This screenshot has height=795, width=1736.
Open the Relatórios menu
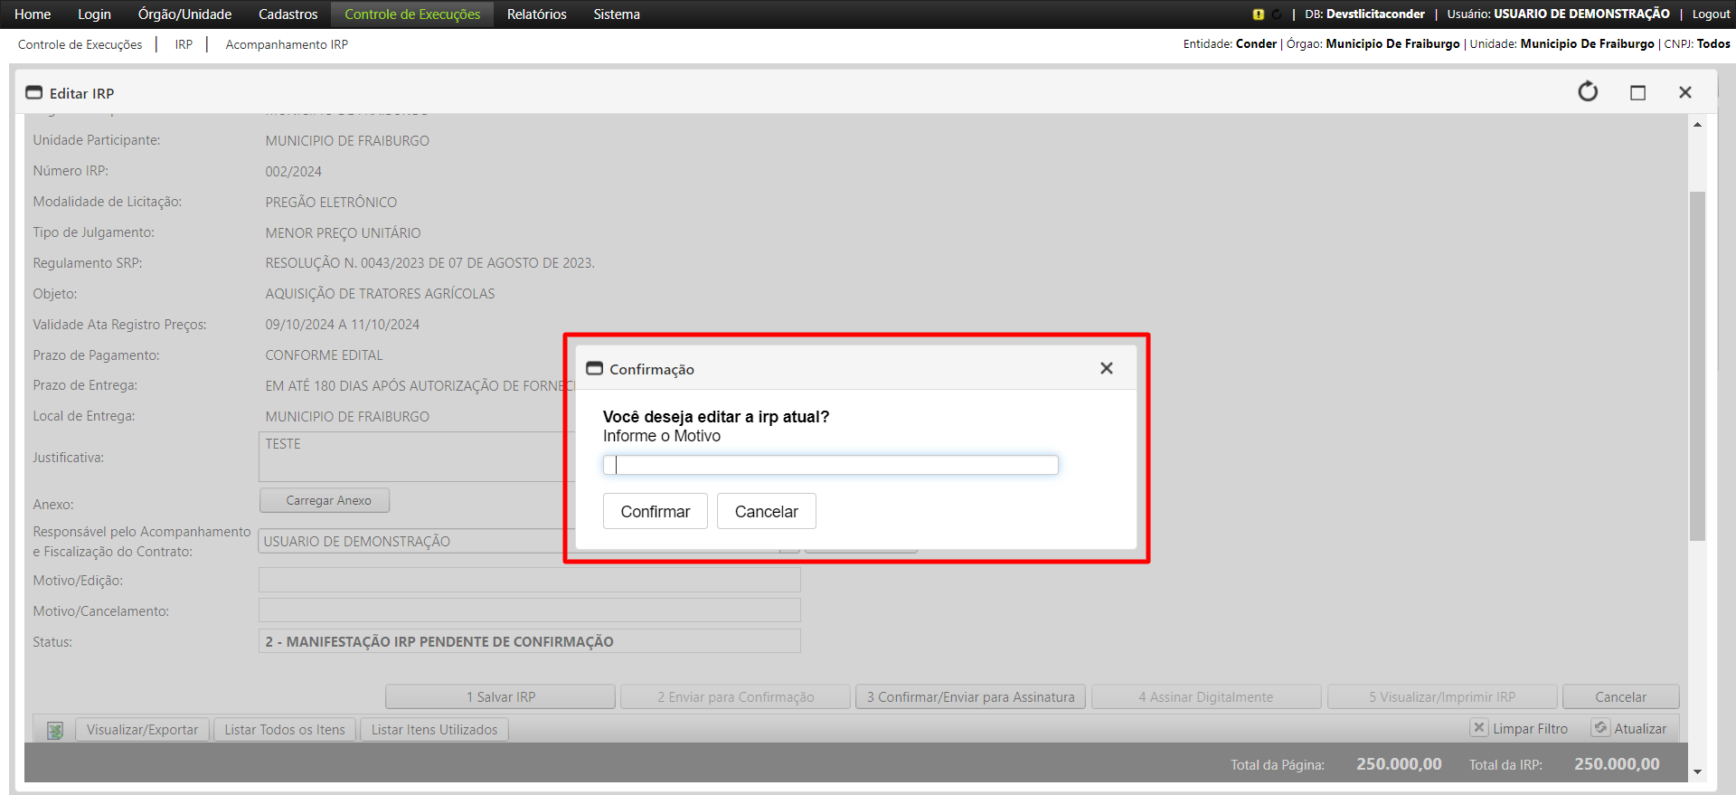coord(536,14)
